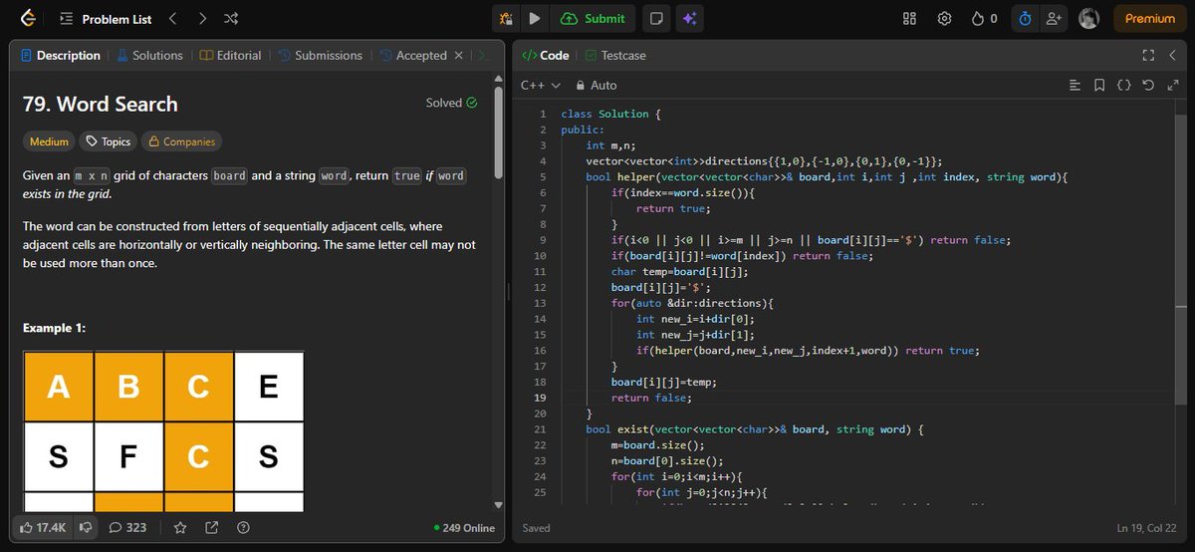
Task: Click the Premium button
Action: coord(1150,18)
